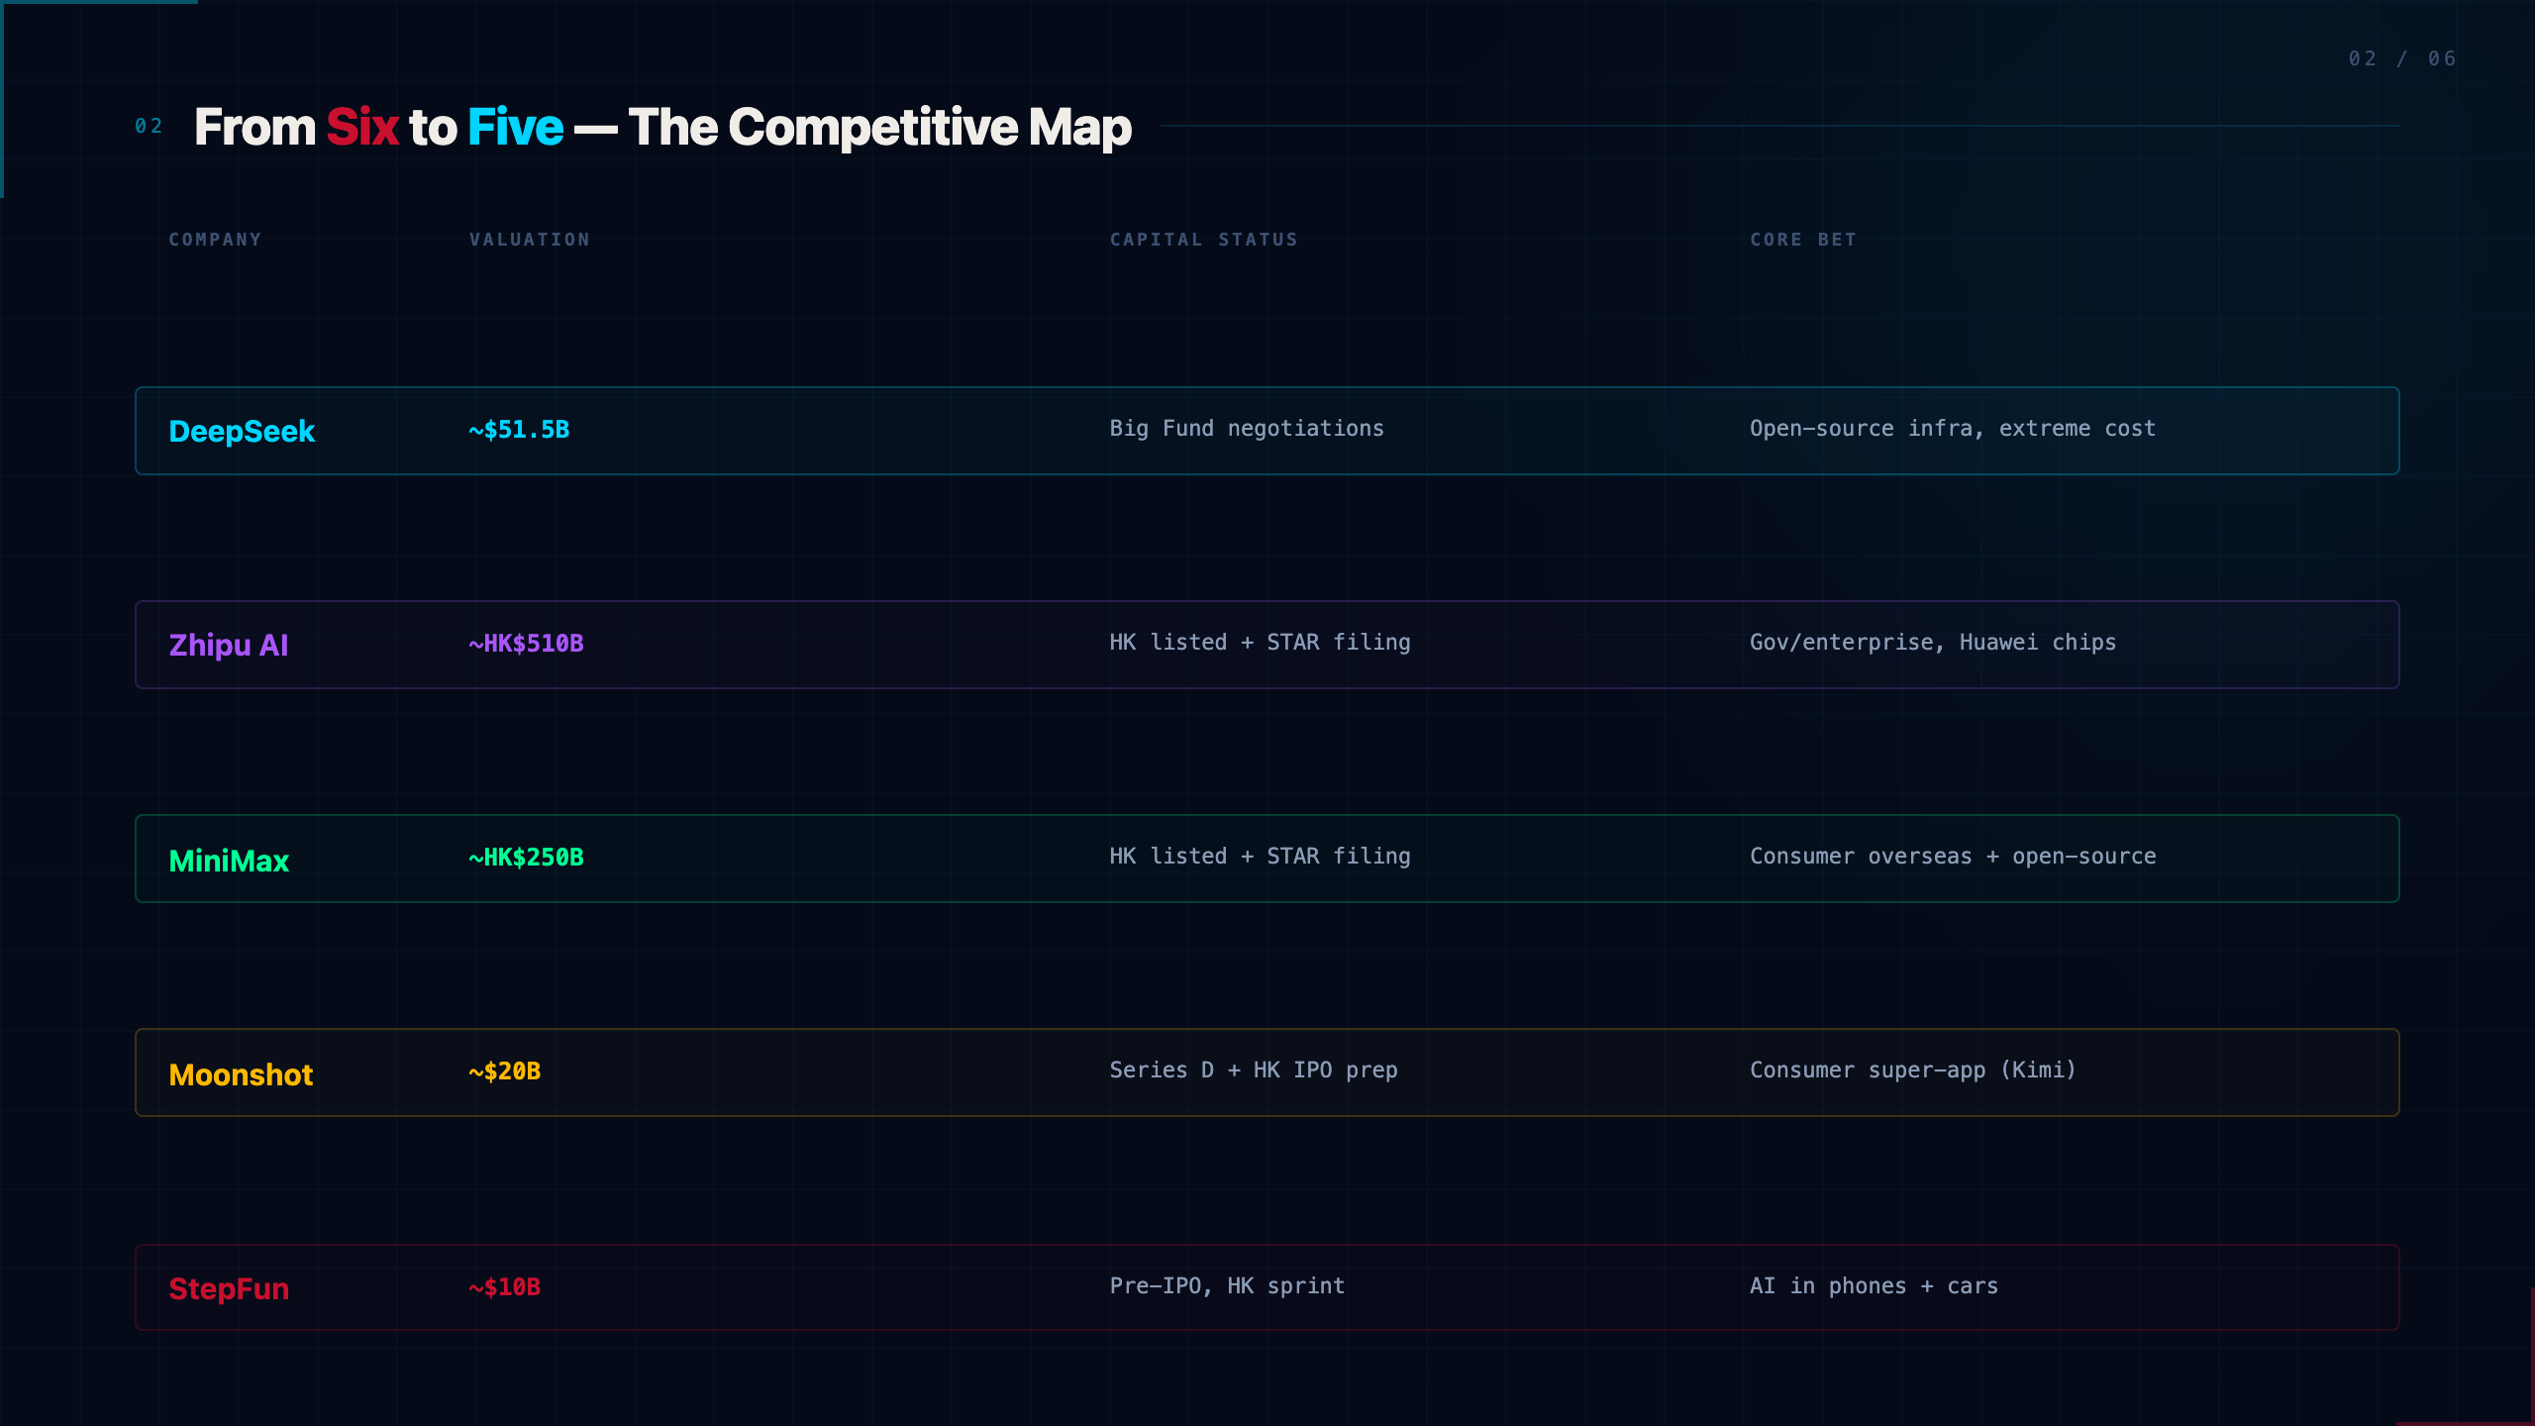
Task: Select the StepFun company name
Action: tap(229, 1288)
